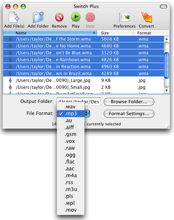Click the Convert arrow icon
This screenshot has height=220, width=174.
click(x=146, y=17)
